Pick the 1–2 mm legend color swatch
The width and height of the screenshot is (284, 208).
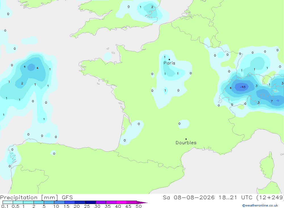pyautogui.click(x=28, y=202)
